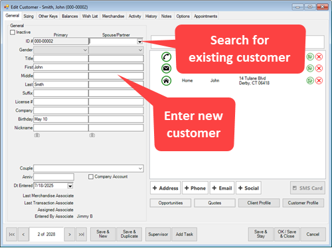
Task: Click green edit icon in Home address row
Action: (x=310, y=81)
